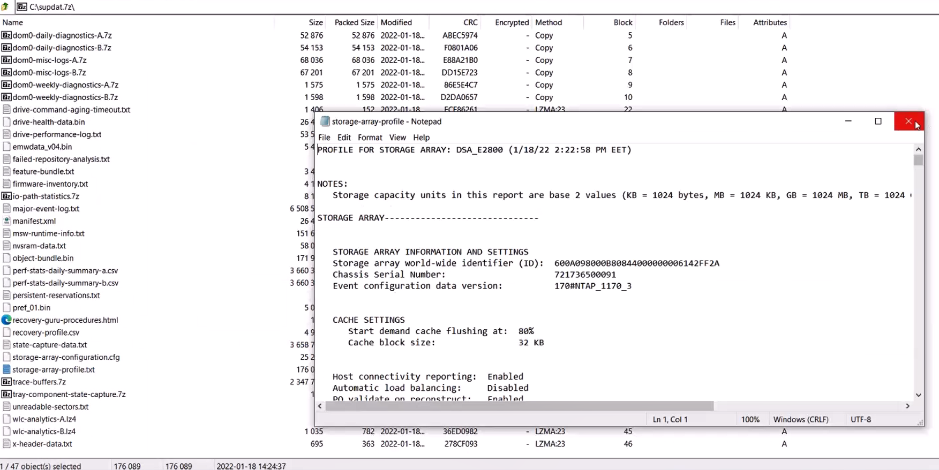
Task: Click the icon of io-path-statistics.7z
Action: coord(6,196)
